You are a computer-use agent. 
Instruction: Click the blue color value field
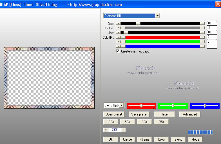click(212, 46)
